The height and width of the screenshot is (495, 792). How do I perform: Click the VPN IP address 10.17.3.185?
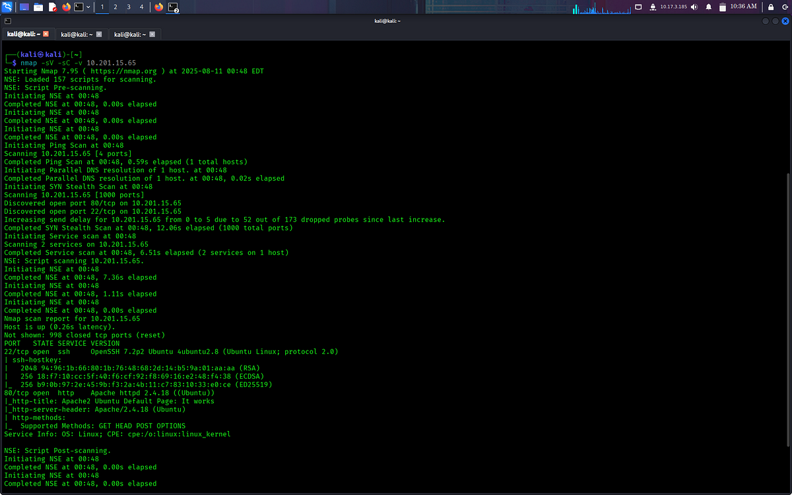click(673, 7)
